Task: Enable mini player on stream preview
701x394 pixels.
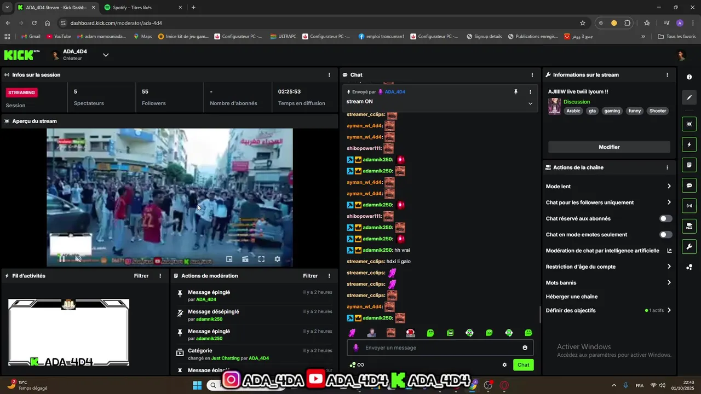Action: [229, 259]
